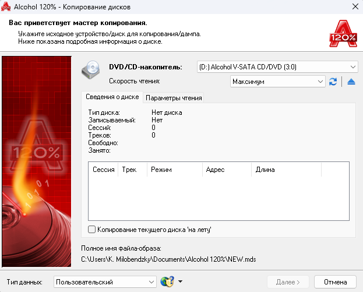Expand arrow next to datatype globe icon
This screenshot has width=363, height=292.
(181, 282)
